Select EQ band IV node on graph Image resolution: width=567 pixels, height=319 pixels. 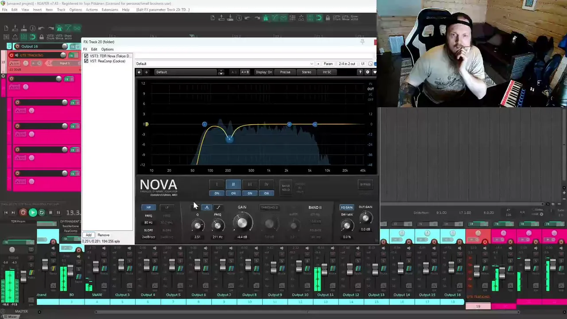[x=315, y=124]
